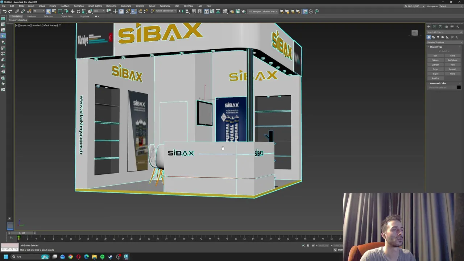Screen dimensions: 464x261
Task: Open the Hierarchy command panel tab
Action: (440, 27)
